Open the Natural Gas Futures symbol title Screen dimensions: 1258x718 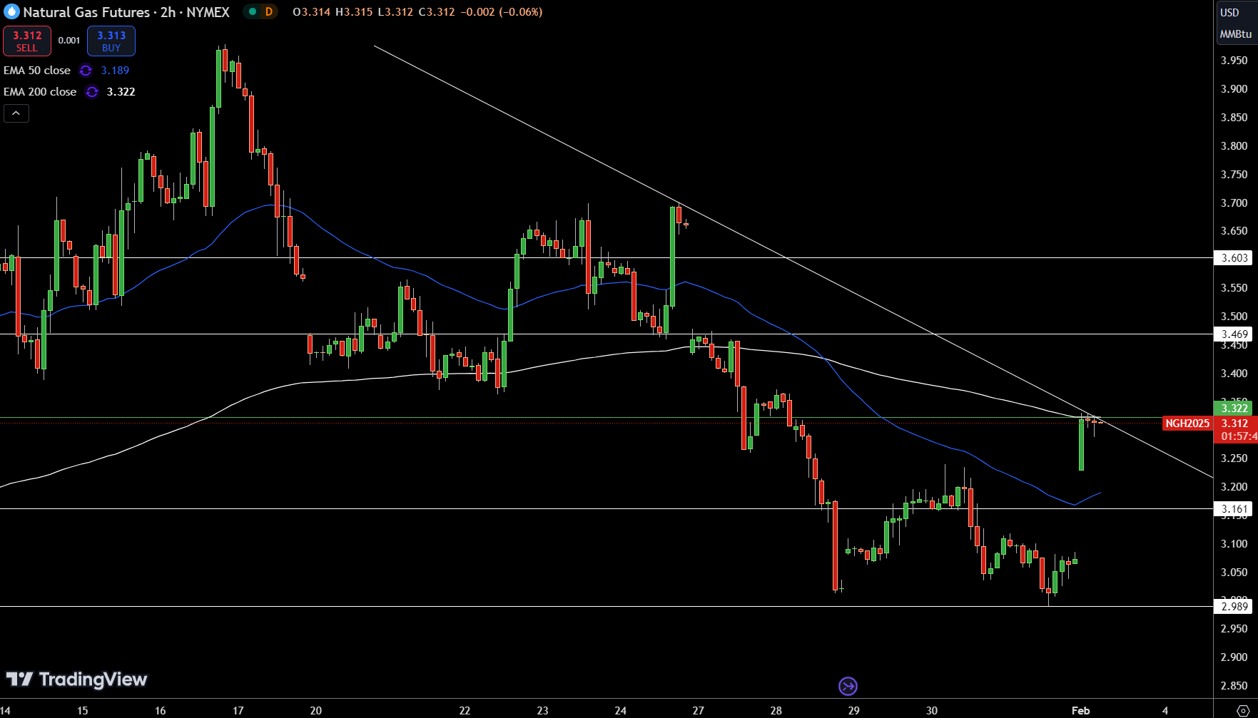pos(126,12)
